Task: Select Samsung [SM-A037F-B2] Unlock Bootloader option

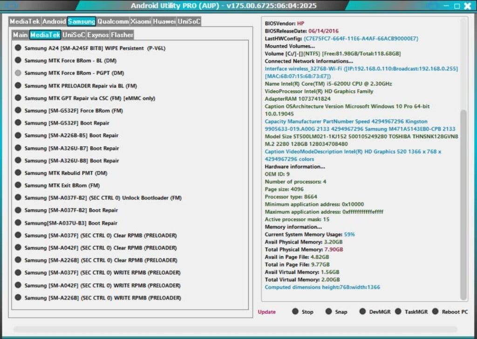Action: [19, 198]
